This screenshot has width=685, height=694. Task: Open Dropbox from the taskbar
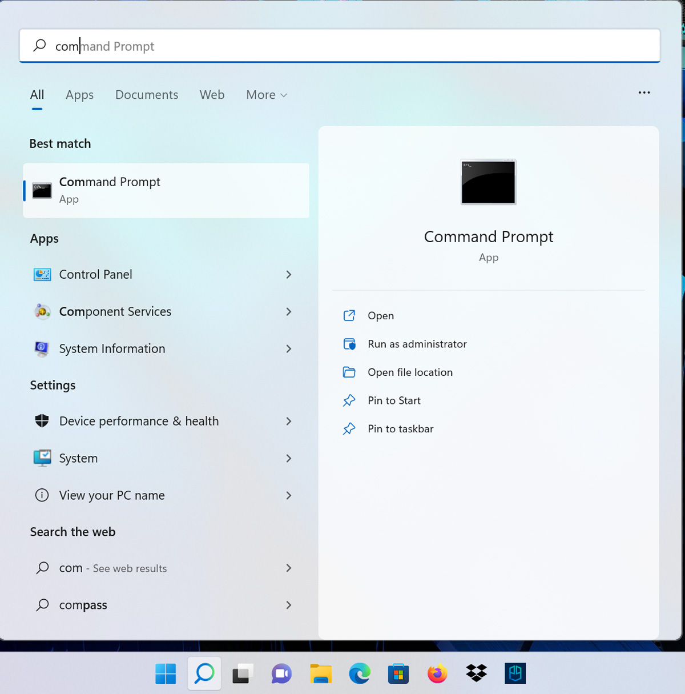tap(476, 674)
